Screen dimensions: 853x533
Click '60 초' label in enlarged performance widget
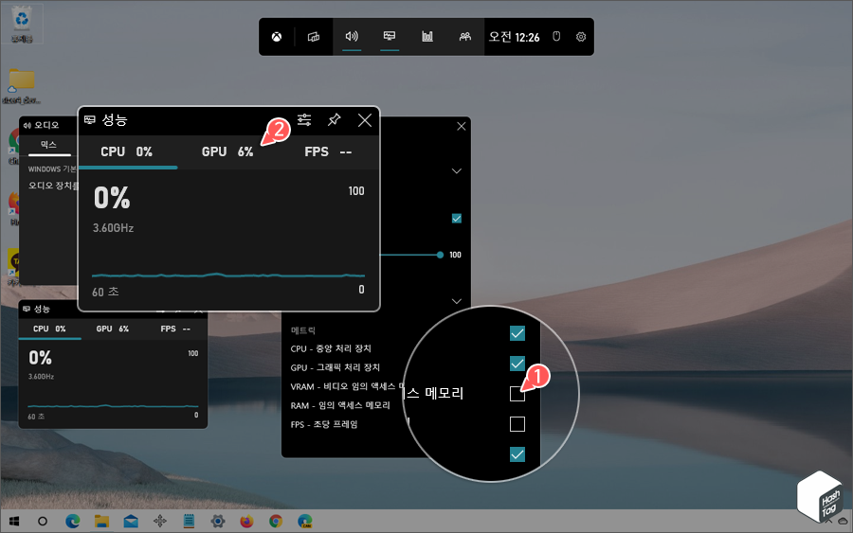[105, 292]
